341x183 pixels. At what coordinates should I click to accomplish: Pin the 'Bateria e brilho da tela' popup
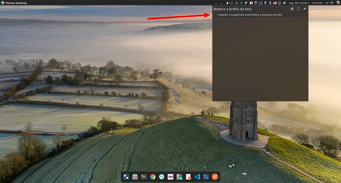click(x=304, y=9)
